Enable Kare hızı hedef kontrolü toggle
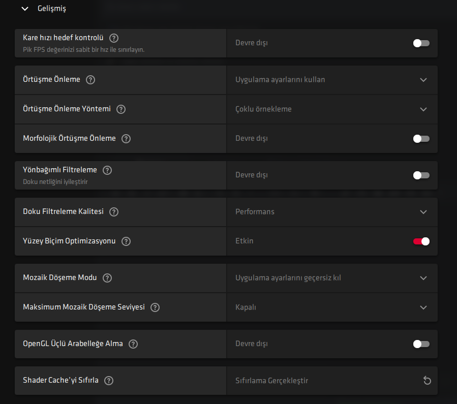Screen dimensions: 457x404 click(421, 43)
